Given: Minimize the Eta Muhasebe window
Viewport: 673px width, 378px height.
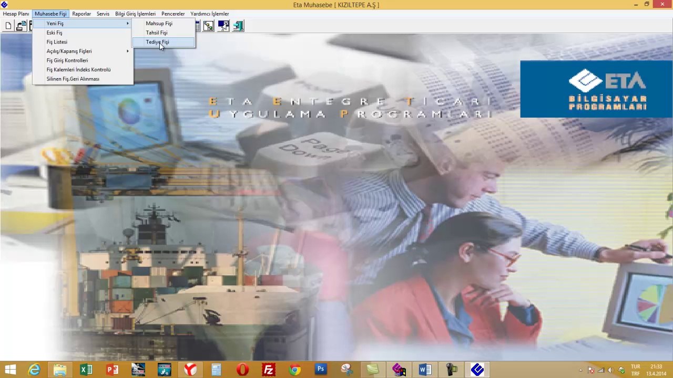Looking at the screenshot, I should coord(636,5).
